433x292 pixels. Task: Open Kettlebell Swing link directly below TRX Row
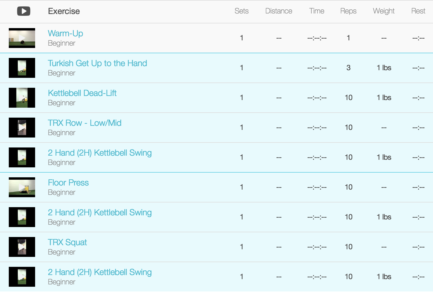point(100,153)
